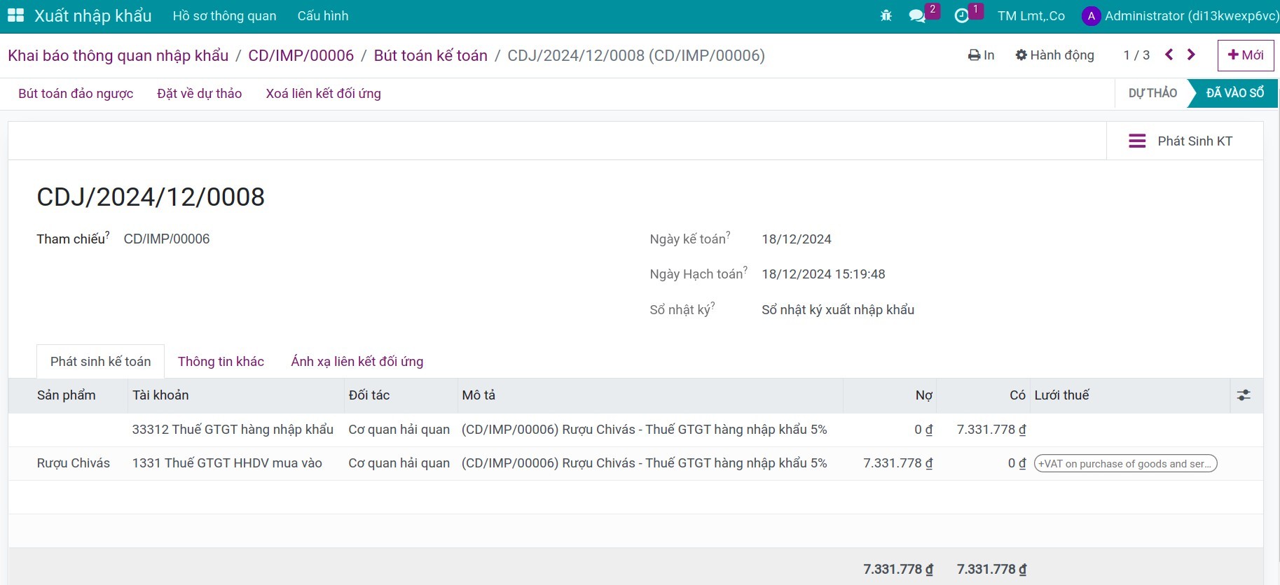This screenshot has width=1280, height=585.
Task: Open the In print dropdown
Action: [x=981, y=55]
